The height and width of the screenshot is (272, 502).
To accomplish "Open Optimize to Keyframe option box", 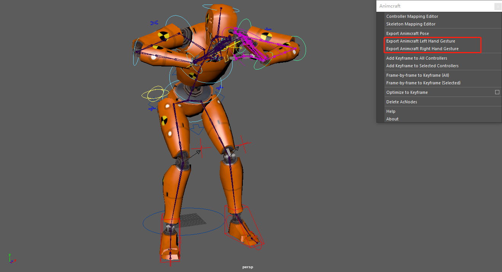I will (497, 92).
